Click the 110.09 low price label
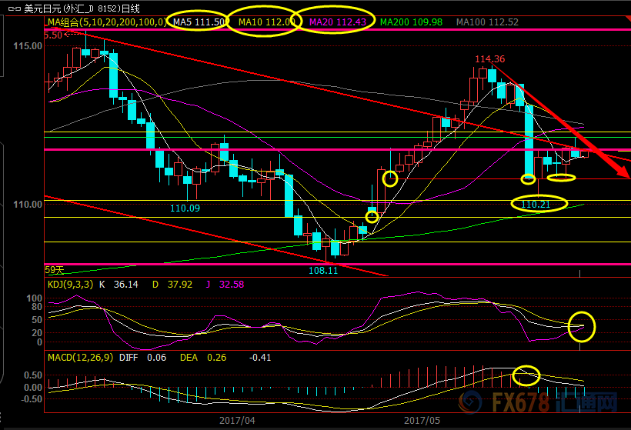 coord(185,208)
